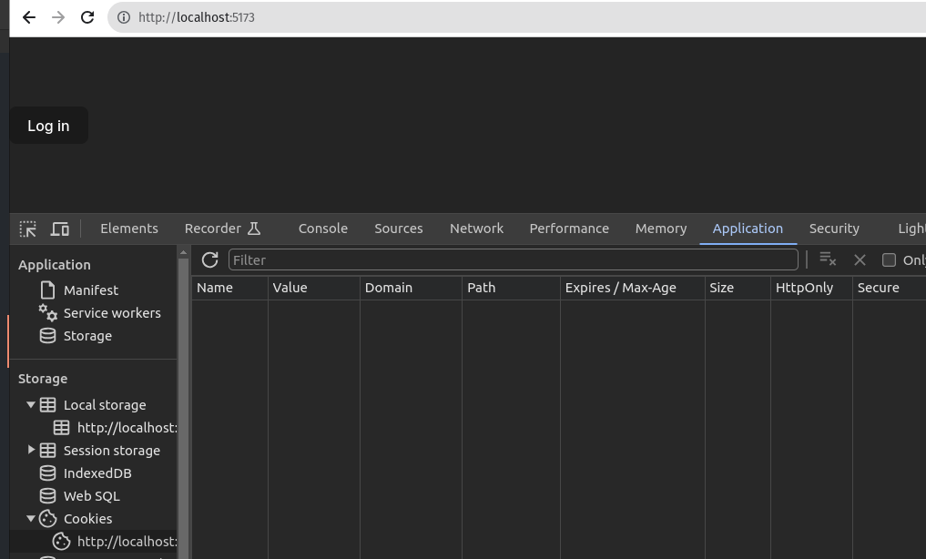Image resolution: width=926 pixels, height=559 pixels.
Task: Select http://localhost under Cookies
Action: [x=127, y=542]
